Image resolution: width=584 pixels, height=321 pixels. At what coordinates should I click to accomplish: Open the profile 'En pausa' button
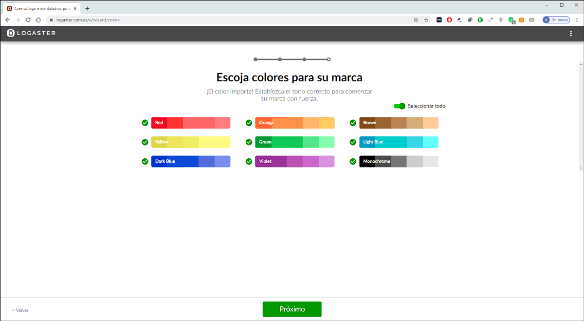[x=556, y=20]
